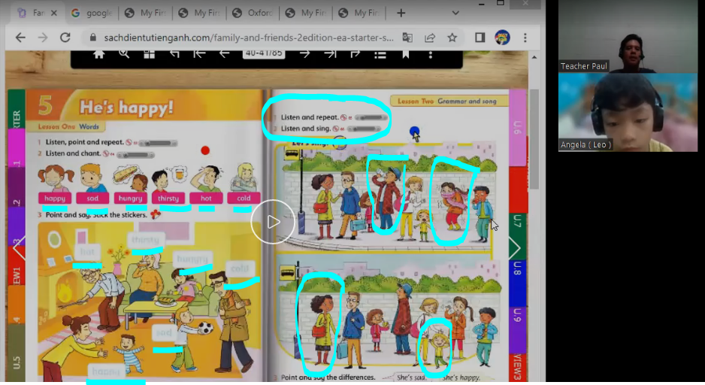Click the browser forward button
Image resolution: width=705 pixels, height=385 pixels.
pyautogui.click(x=43, y=38)
